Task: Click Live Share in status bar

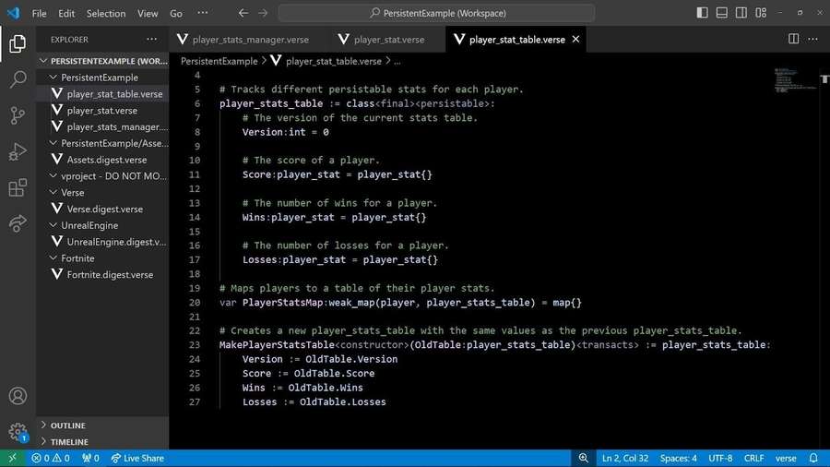Action: [136, 458]
